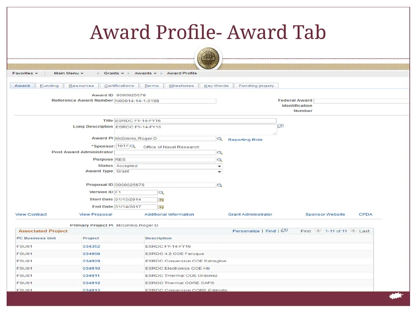The image size is (417, 313).
Task: Open the Terms tab
Action: [x=151, y=86]
